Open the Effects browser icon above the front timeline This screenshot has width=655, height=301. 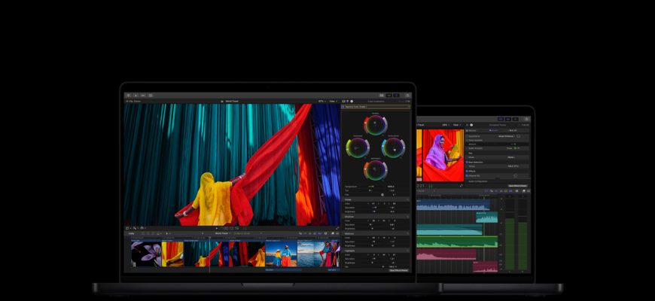click(333, 233)
